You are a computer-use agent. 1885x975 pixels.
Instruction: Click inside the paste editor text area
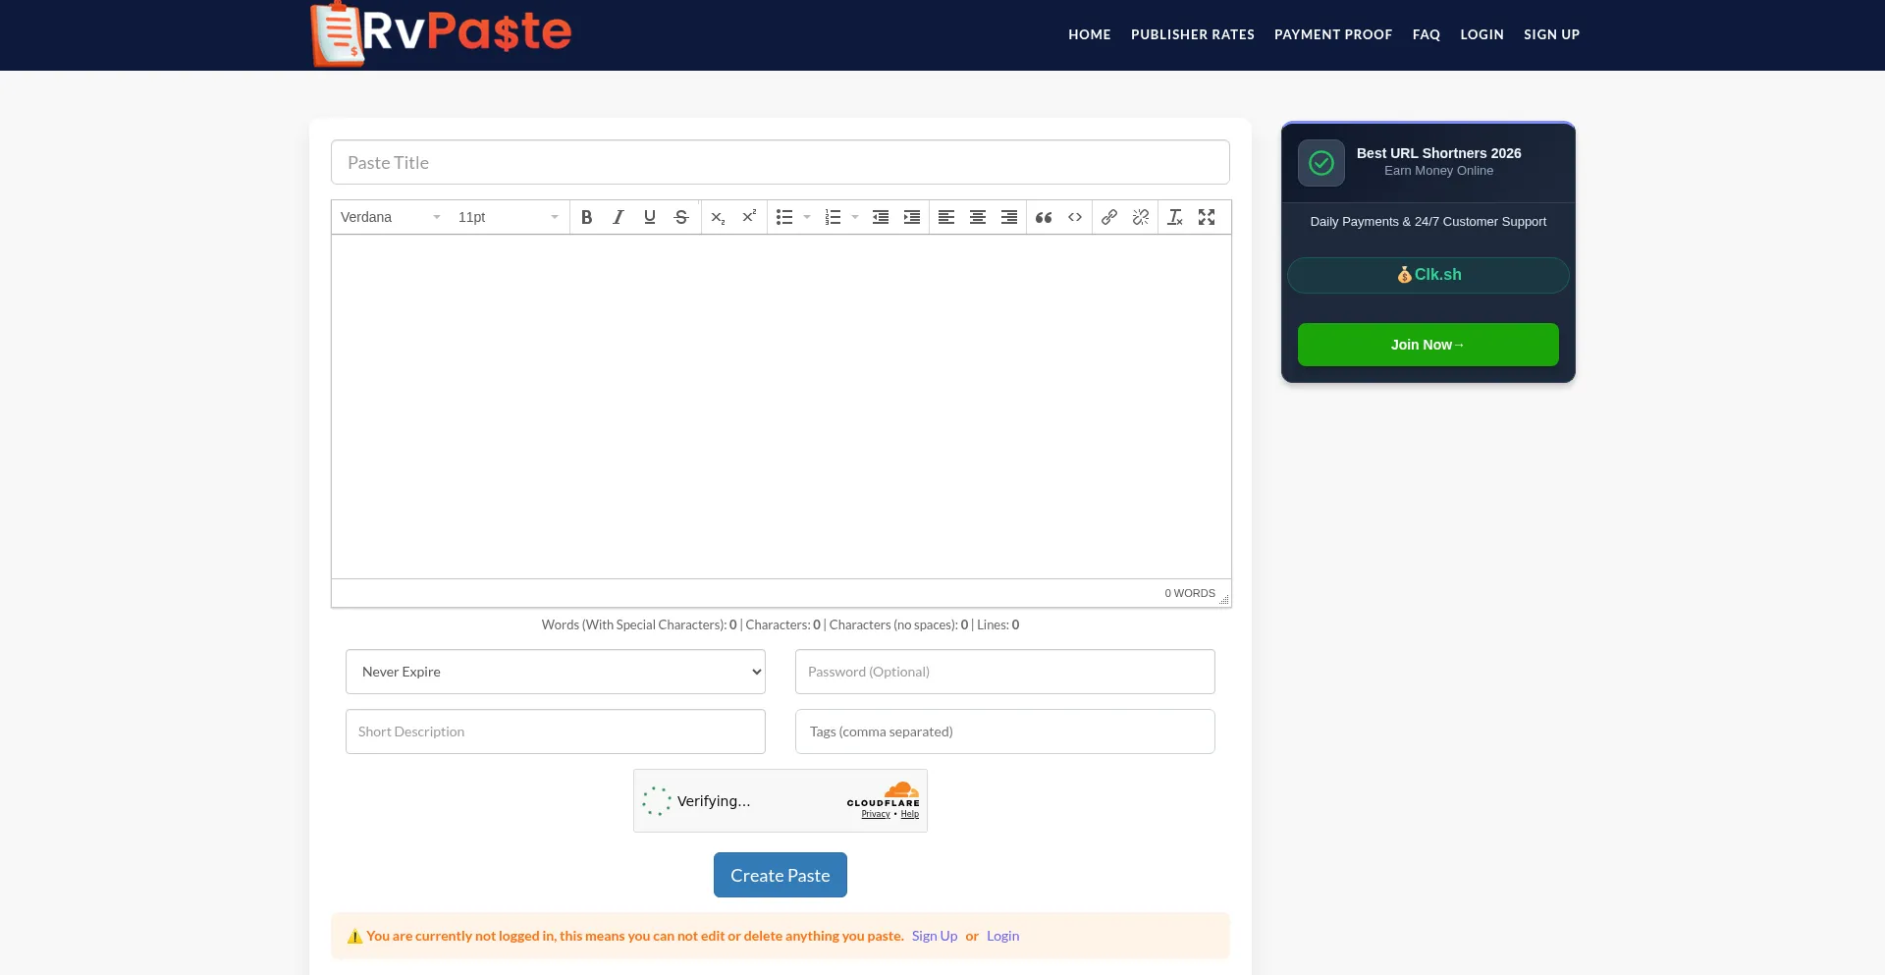click(x=781, y=406)
